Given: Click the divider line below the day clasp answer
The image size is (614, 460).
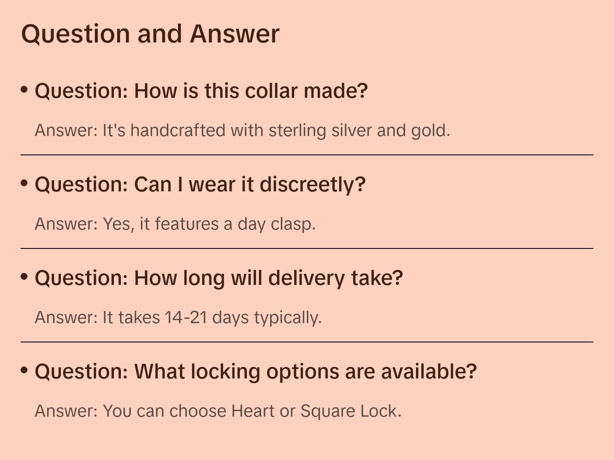Looking at the screenshot, I should [307, 248].
